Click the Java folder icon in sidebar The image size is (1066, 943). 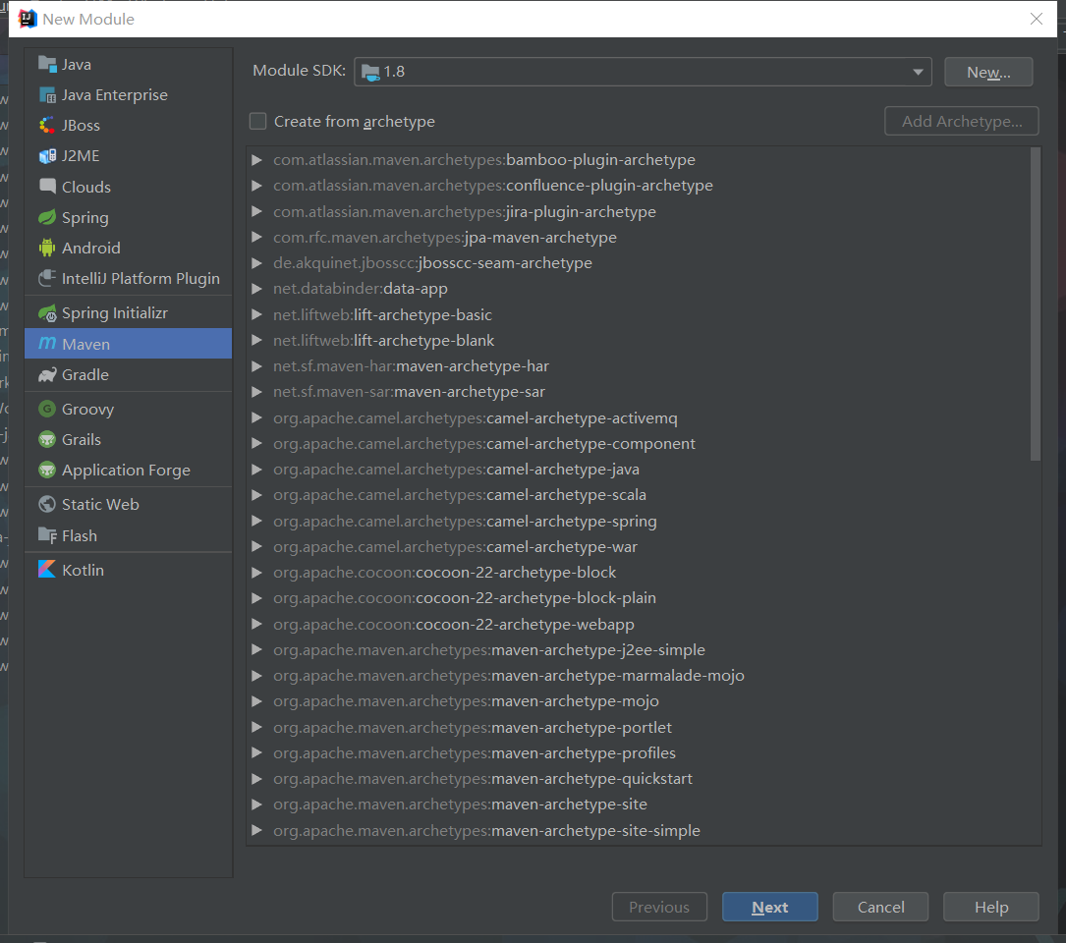(x=47, y=65)
